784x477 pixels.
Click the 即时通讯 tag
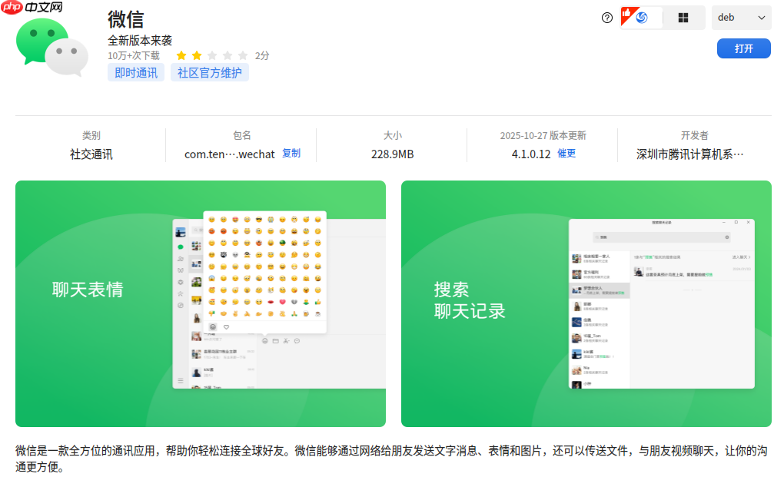135,72
